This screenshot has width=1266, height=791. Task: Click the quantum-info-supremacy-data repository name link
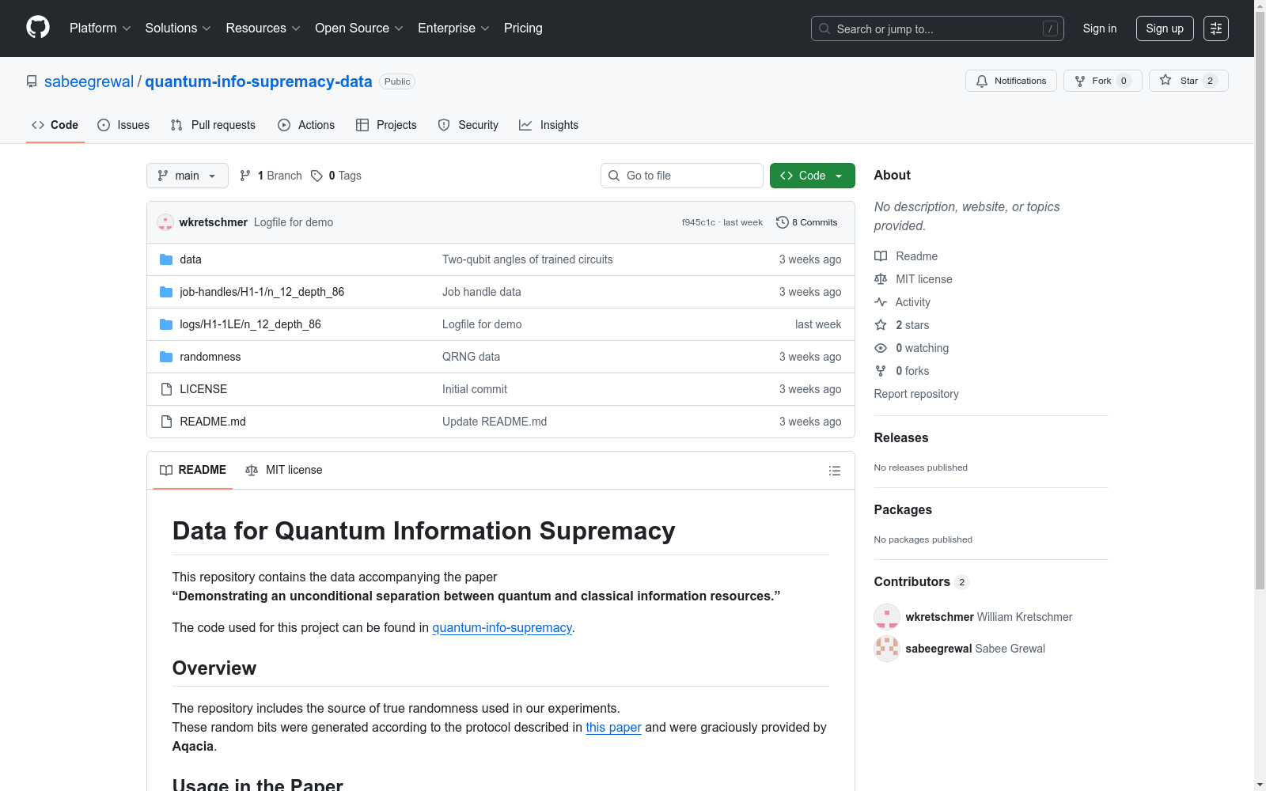click(x=259, y=81)
